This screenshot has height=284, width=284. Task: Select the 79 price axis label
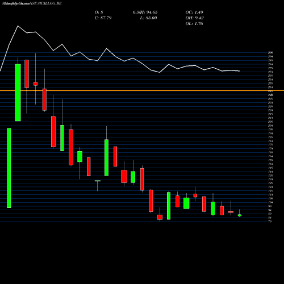pyautogui.click(x=270, y=222)
